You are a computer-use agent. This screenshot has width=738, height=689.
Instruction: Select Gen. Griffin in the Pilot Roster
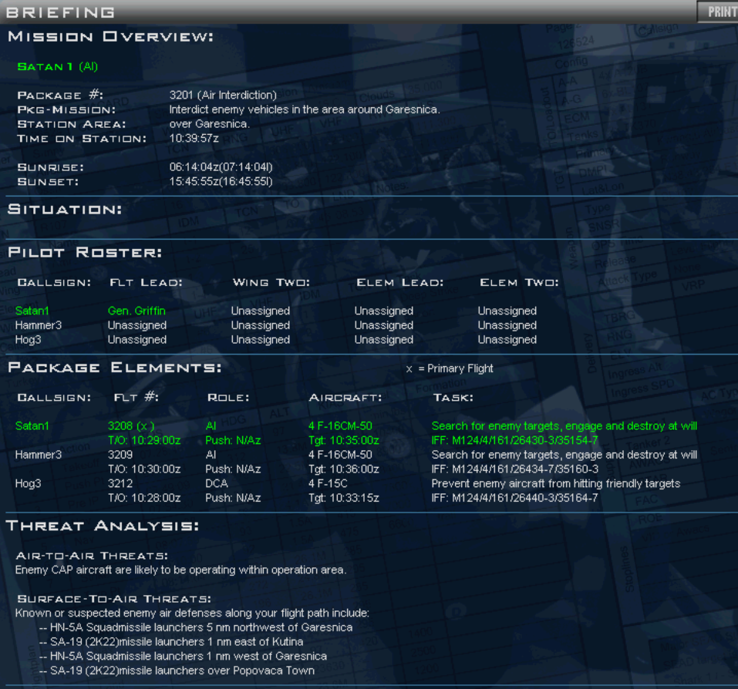coord(136,311)
